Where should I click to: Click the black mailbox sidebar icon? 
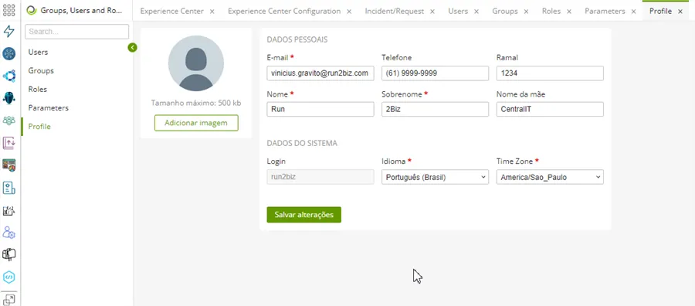point(8,254)
